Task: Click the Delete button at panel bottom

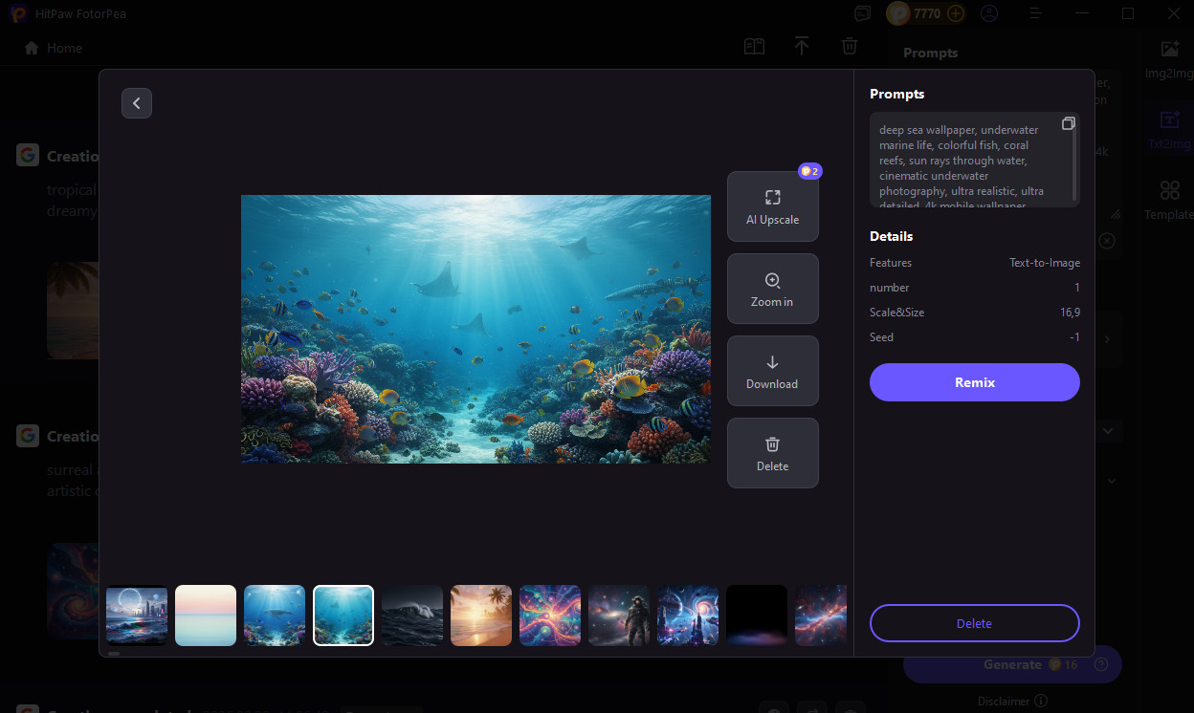Action: [x=974, y=622]
